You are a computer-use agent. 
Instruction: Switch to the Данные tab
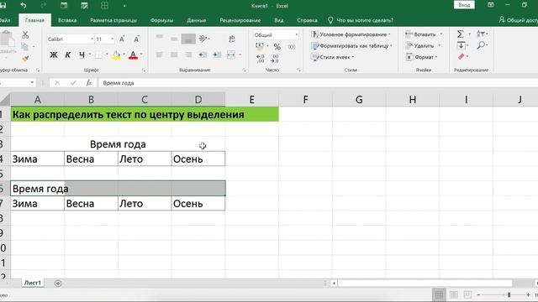(x=196, y=20)
